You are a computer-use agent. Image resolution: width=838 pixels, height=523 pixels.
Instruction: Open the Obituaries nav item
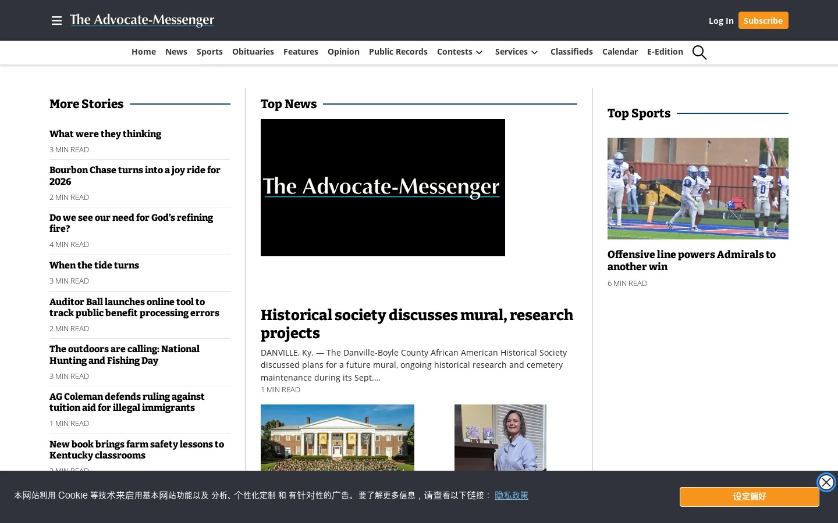point(253,52)
